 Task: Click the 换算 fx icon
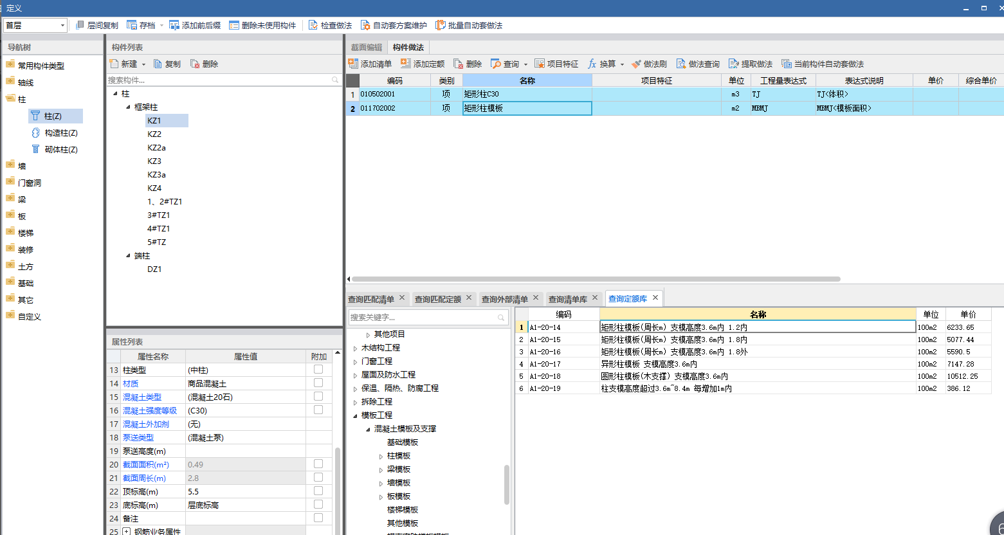pyautogui.click(x=592, y=64)
